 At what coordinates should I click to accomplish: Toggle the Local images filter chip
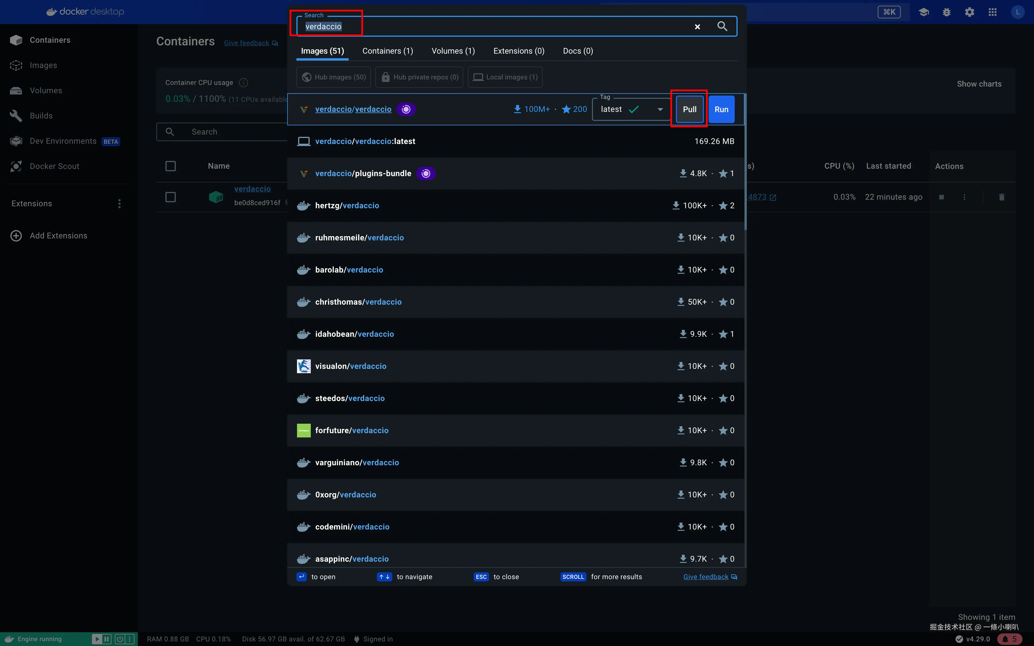(505, 77)
